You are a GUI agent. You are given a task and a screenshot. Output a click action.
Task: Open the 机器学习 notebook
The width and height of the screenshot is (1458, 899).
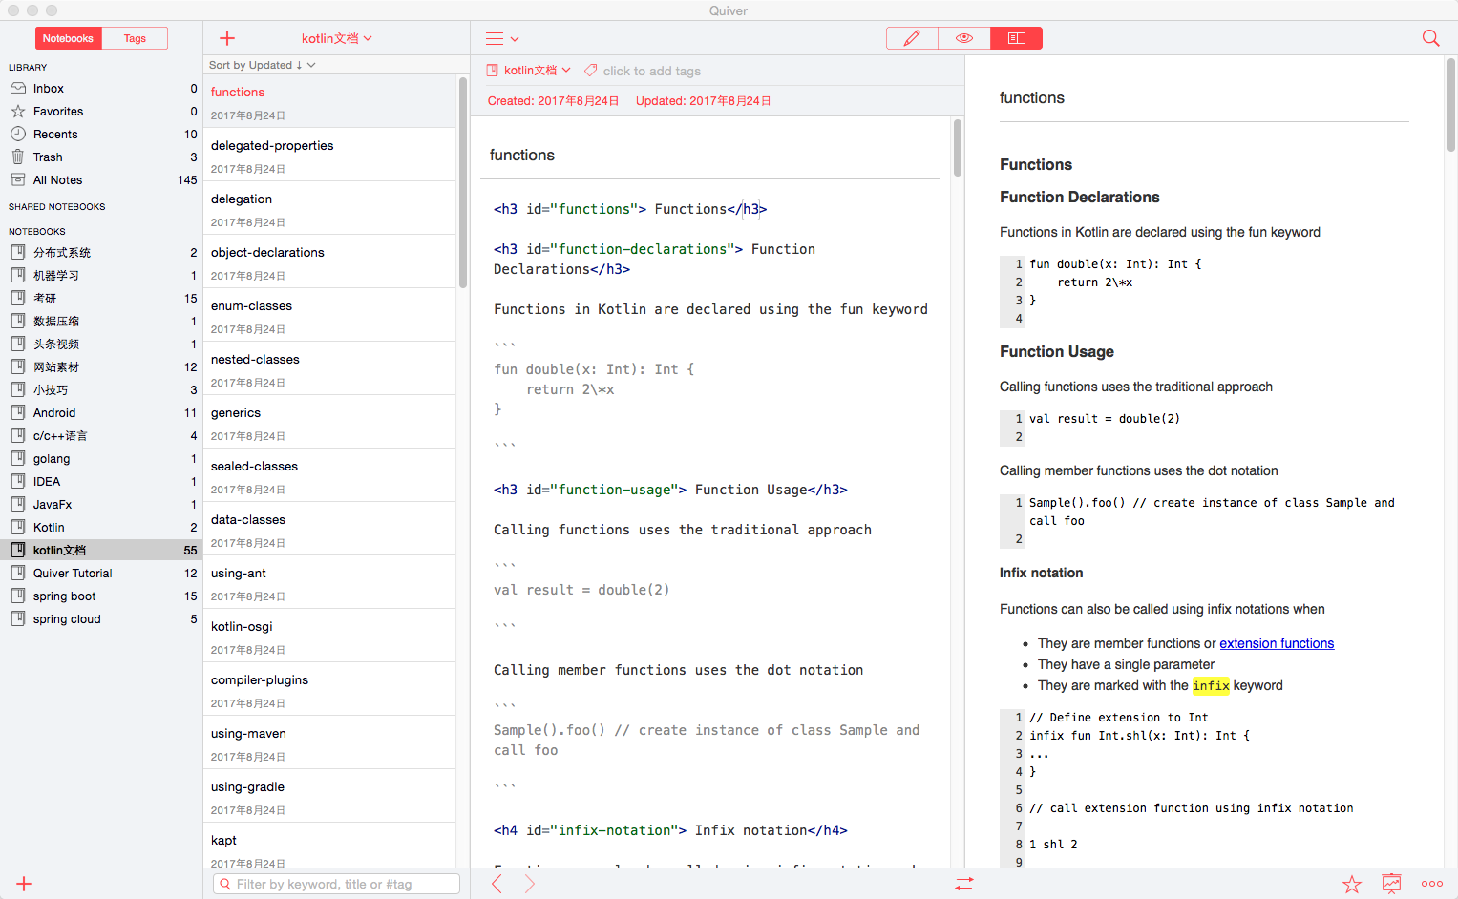click(x=101, y=276)
